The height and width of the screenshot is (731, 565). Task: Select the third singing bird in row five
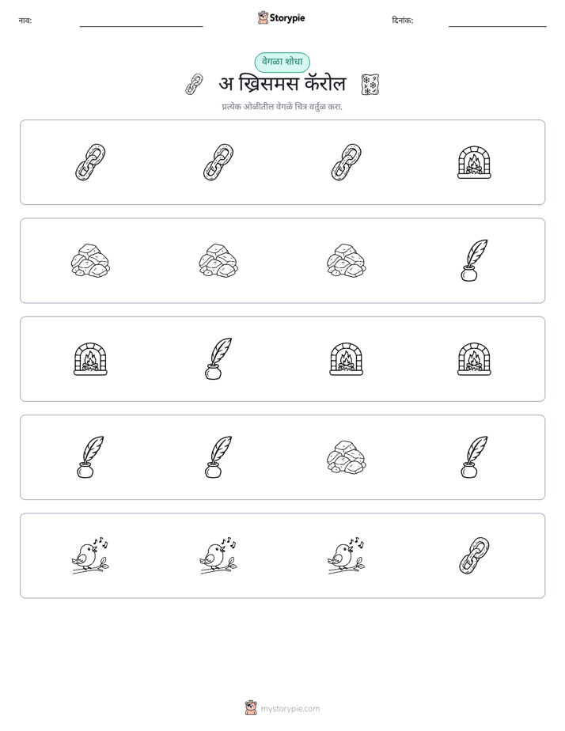(x=347, y=555)
